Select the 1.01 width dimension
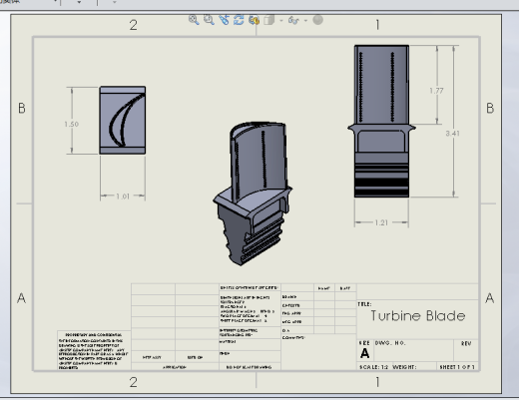The width and height of the screenshot is (519, 400). pyautogui.click(x=123, y=197)
